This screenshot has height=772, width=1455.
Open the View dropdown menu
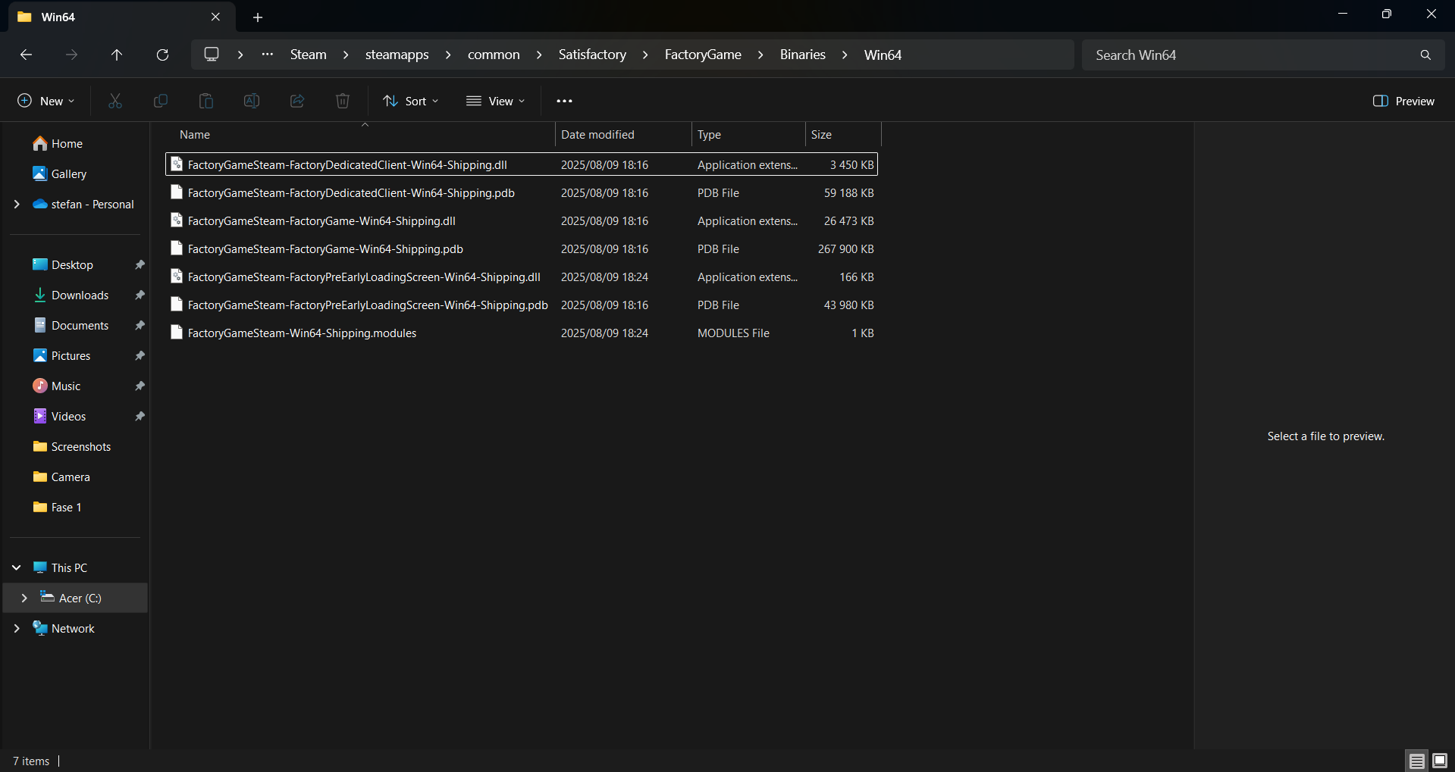(x=496, y=101)
